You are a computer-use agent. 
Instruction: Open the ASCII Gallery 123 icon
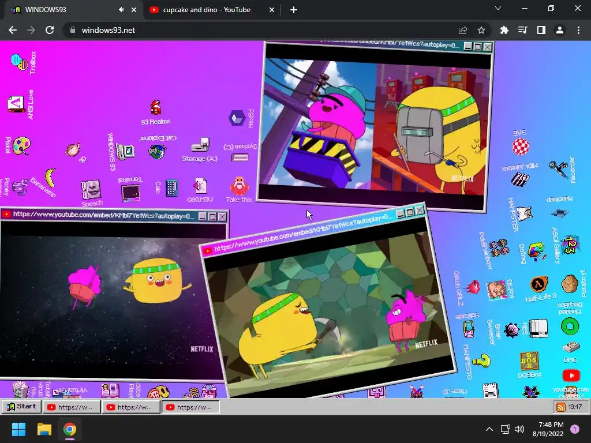(570, 245)
